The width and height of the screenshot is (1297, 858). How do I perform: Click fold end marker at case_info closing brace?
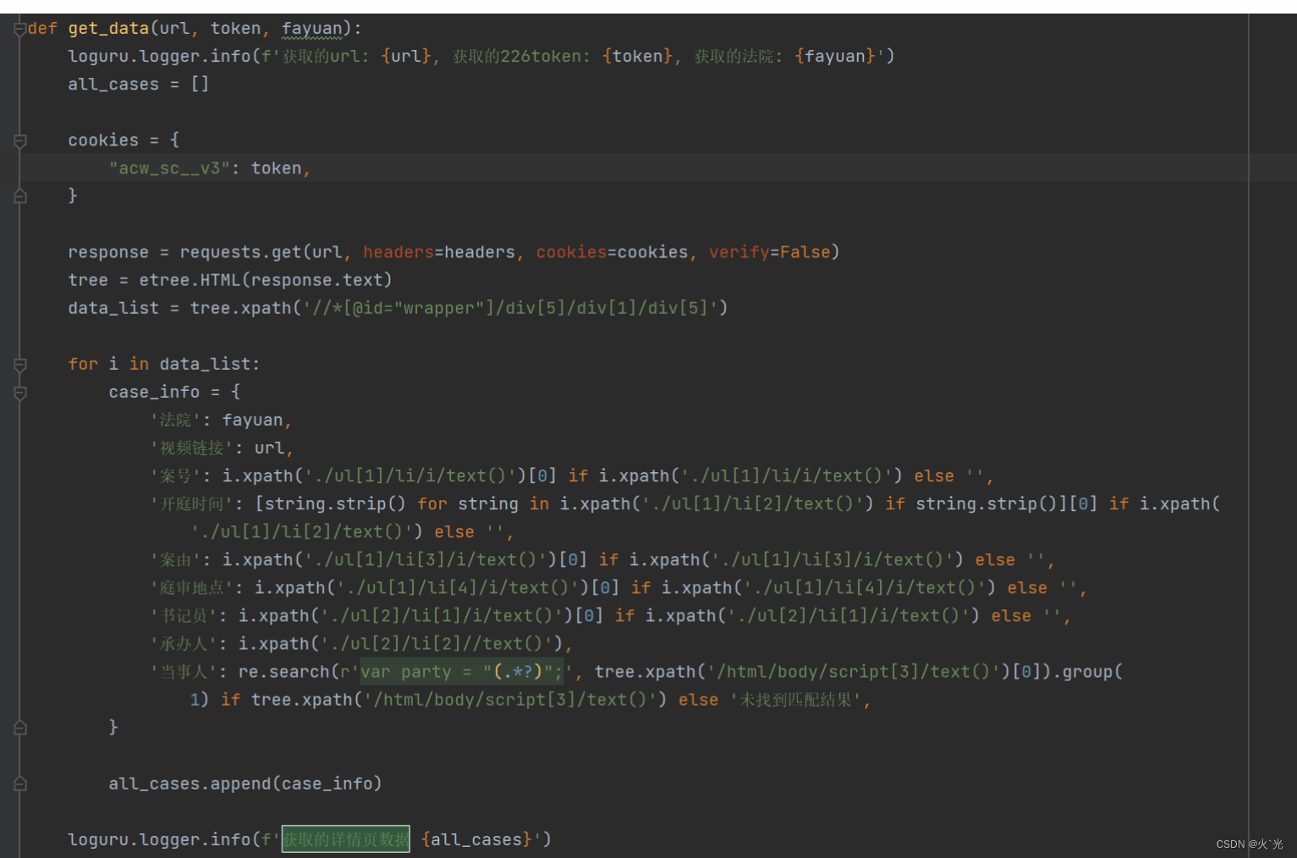coord(20,728)
